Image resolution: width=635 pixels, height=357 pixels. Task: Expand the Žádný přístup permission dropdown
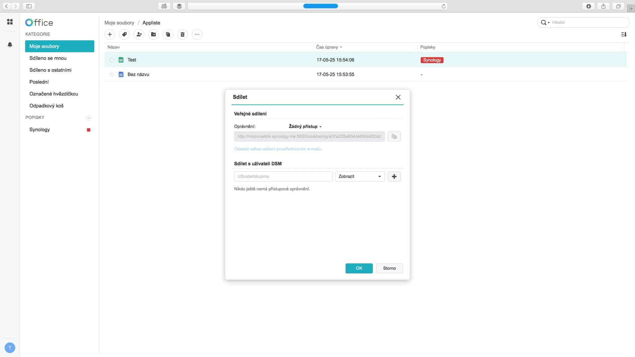pyautogui.click(x=305, y=127)
